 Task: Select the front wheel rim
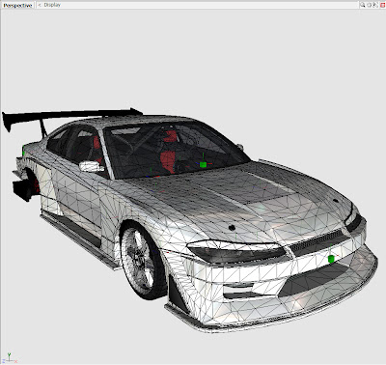click(x=137, y=260)
